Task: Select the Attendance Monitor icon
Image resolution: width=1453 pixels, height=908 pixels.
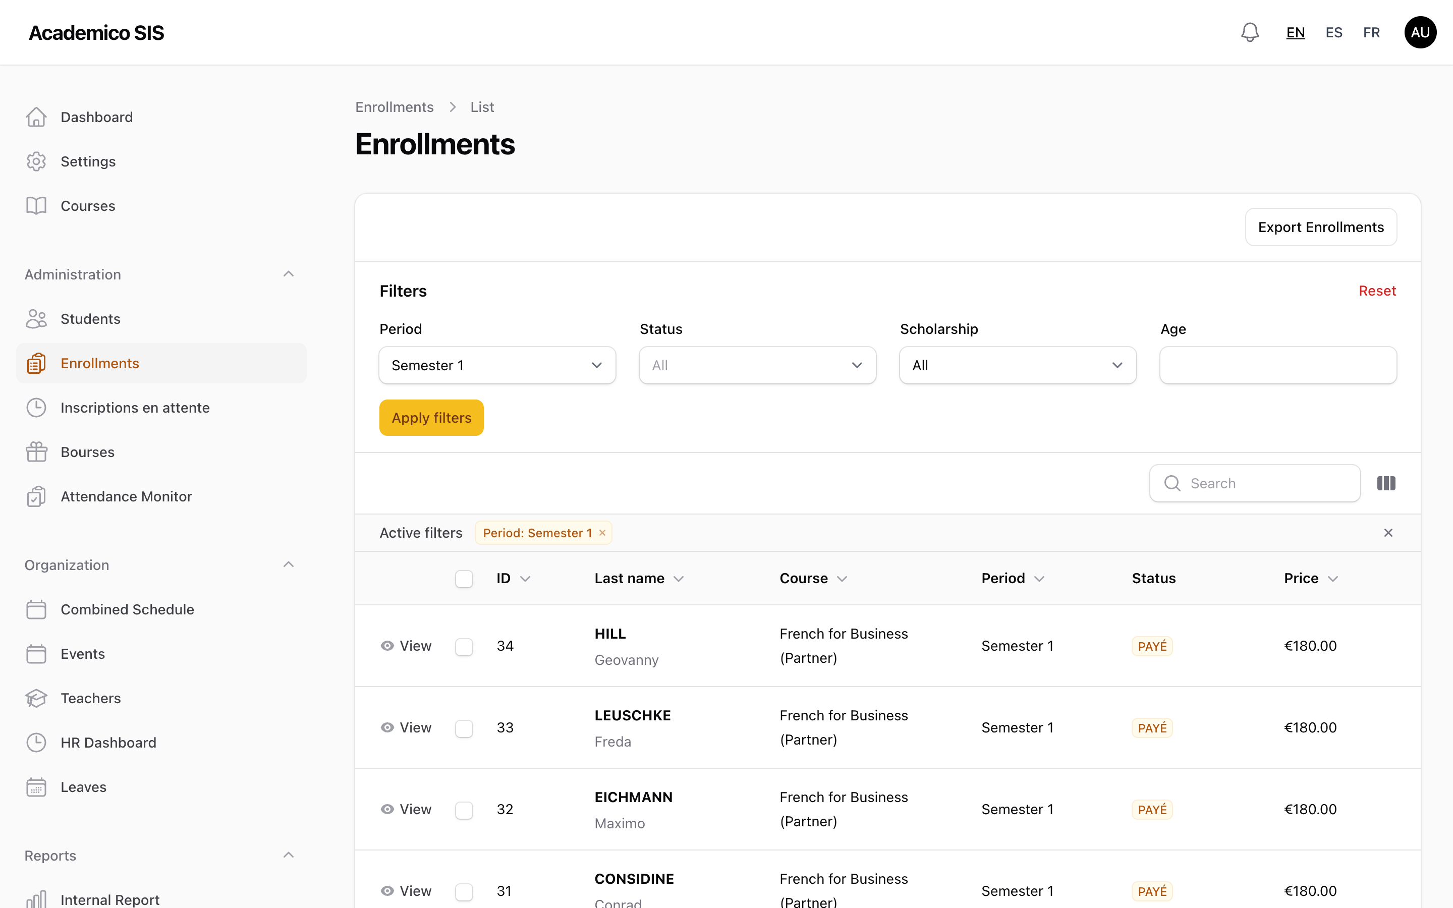Action: click(37, 496)
